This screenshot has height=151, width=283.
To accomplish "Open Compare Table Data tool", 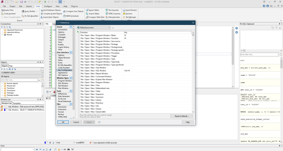I will click(95, 17).
